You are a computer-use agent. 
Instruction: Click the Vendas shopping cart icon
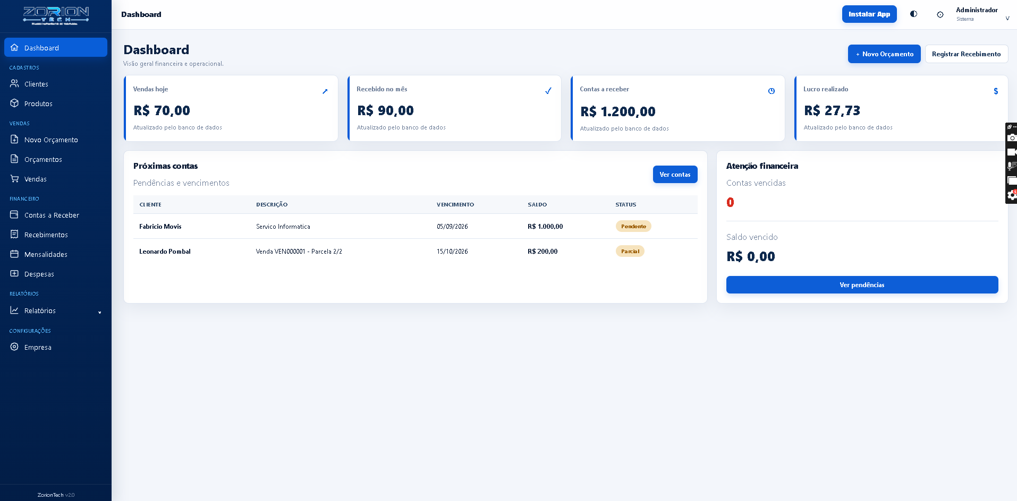point(14,179)
